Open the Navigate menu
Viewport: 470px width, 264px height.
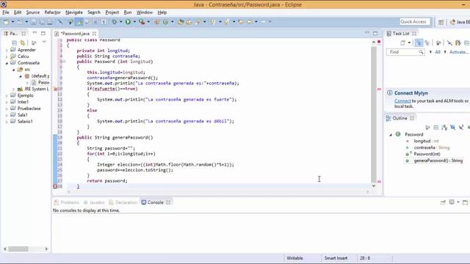74,12
